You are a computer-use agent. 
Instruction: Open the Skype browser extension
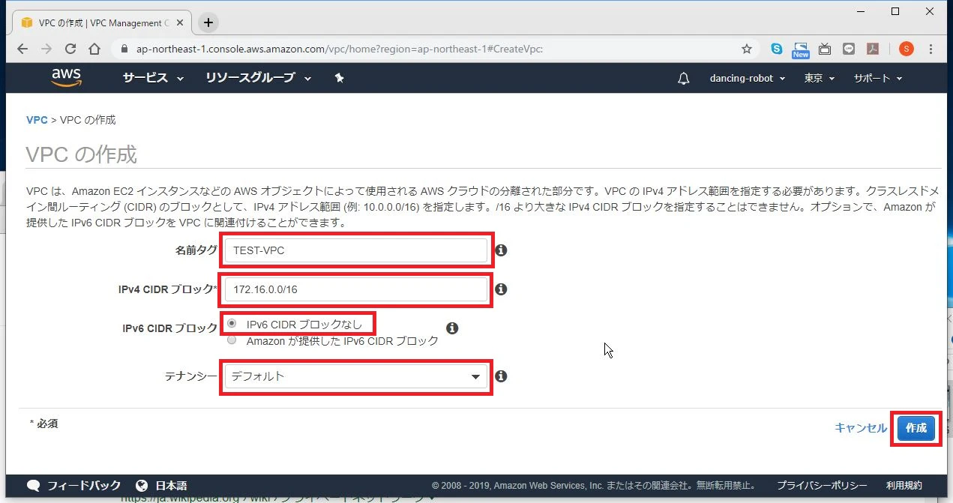click(777, 49)
